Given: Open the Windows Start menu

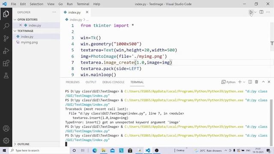Looking at the screenshot, I should click(x=4, y=150).
